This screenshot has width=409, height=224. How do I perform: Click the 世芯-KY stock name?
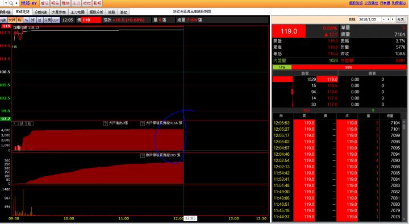point(29,3)
